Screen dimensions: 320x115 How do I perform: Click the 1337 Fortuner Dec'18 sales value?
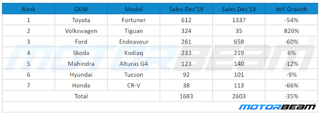(239, 20)
